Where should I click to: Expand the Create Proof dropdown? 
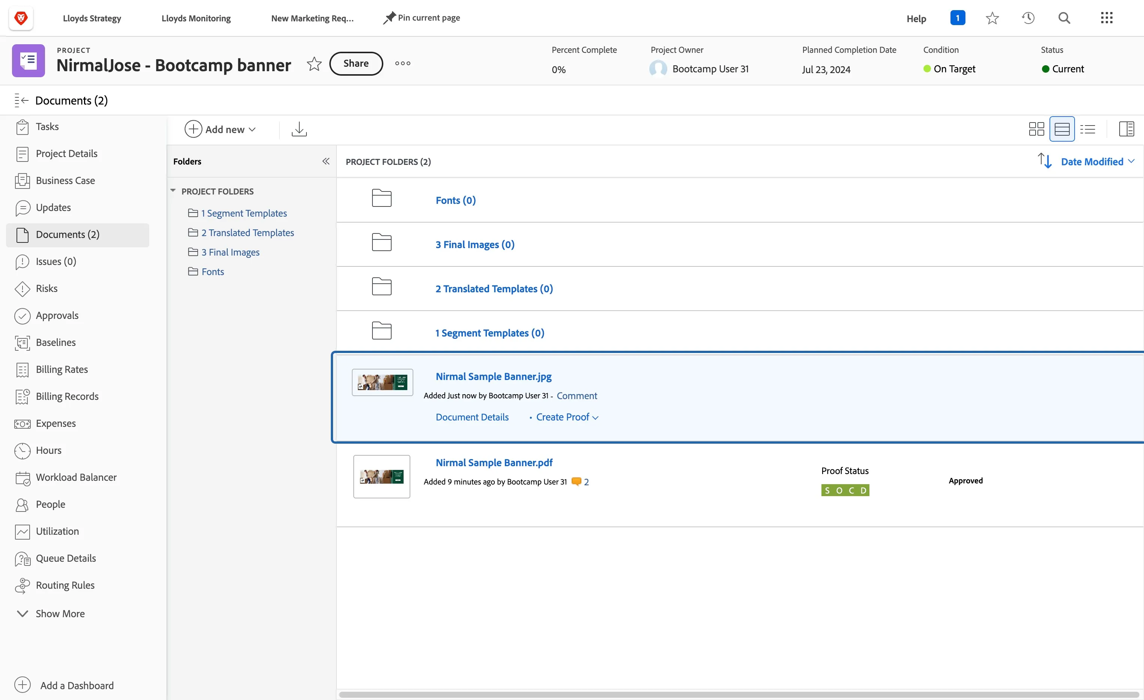tap(567, 417)
